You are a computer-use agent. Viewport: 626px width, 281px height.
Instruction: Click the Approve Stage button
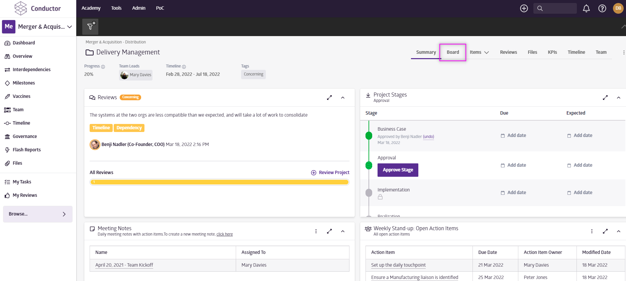[x=398, y=170]
